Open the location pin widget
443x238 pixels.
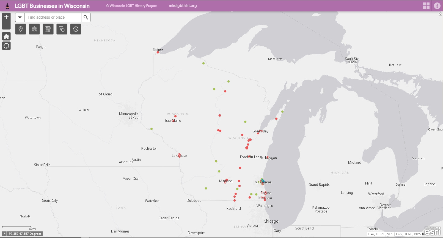tap(21, 29)
